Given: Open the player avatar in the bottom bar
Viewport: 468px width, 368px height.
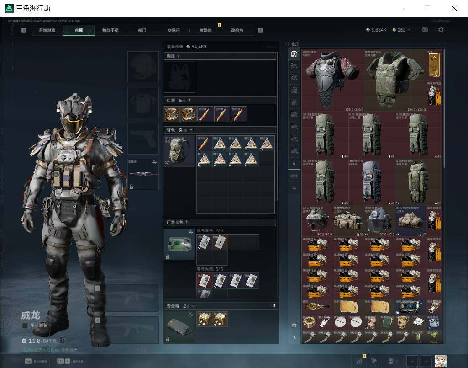Looking at the screenshot, I should 441,361.
